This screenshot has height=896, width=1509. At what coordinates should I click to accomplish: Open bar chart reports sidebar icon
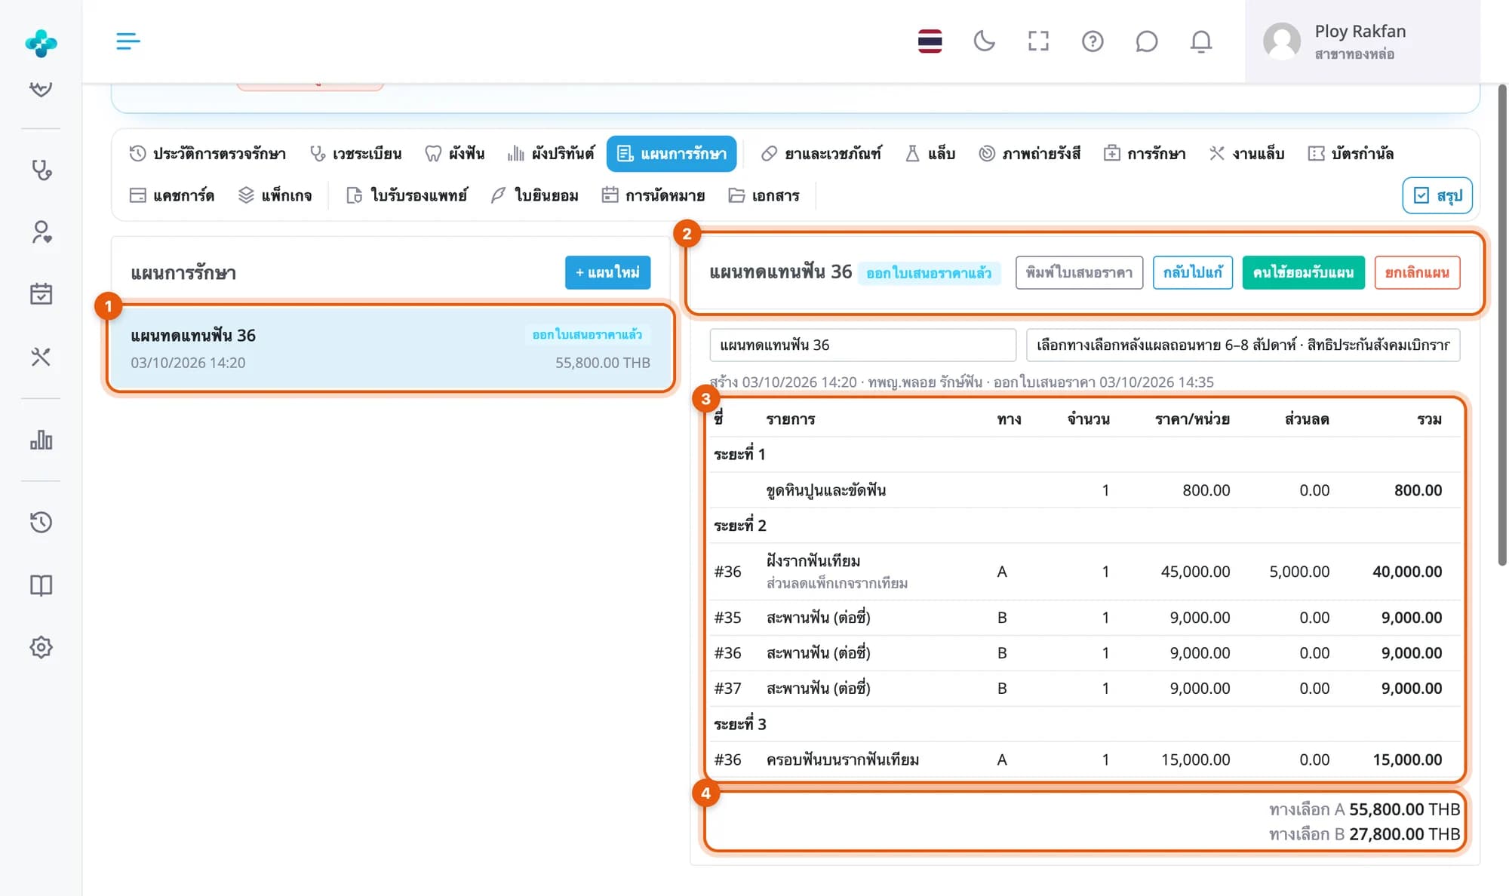[x=41, y=440]
